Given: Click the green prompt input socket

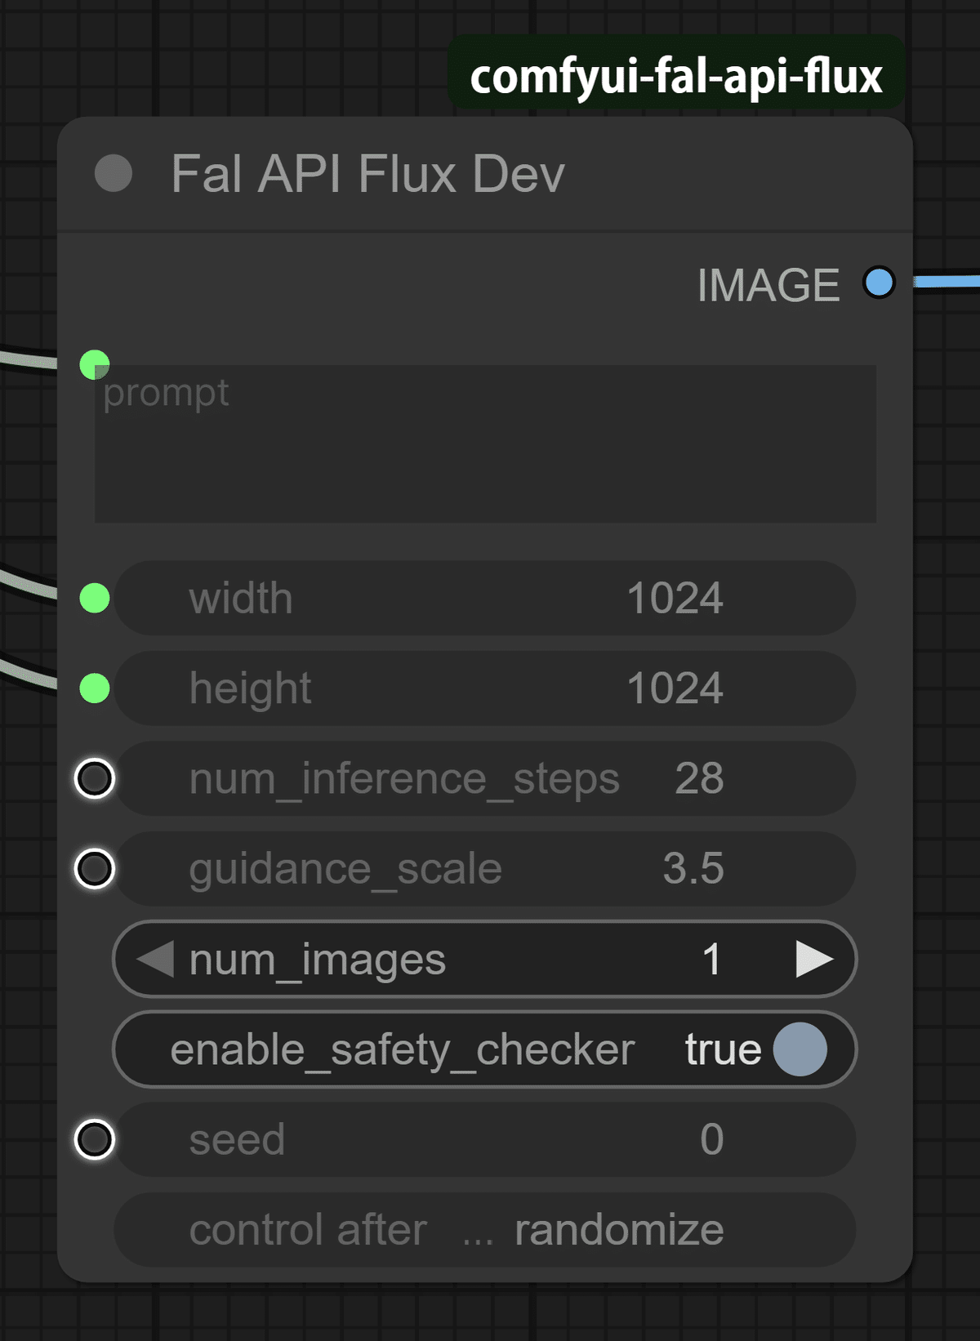Looking at the screenshot, I should click(x=94, y=363).
